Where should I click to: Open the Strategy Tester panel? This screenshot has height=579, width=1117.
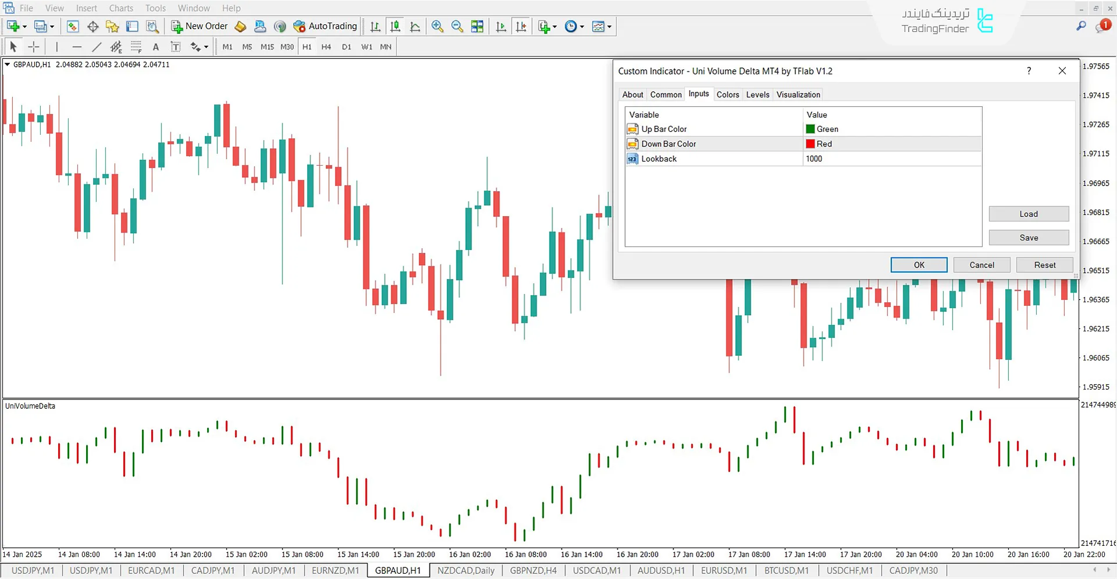(152, 26)
